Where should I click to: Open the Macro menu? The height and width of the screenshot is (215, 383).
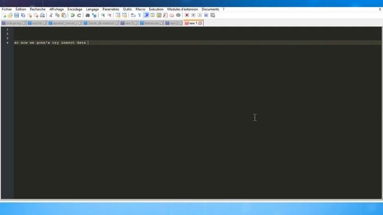click(140, 10)
